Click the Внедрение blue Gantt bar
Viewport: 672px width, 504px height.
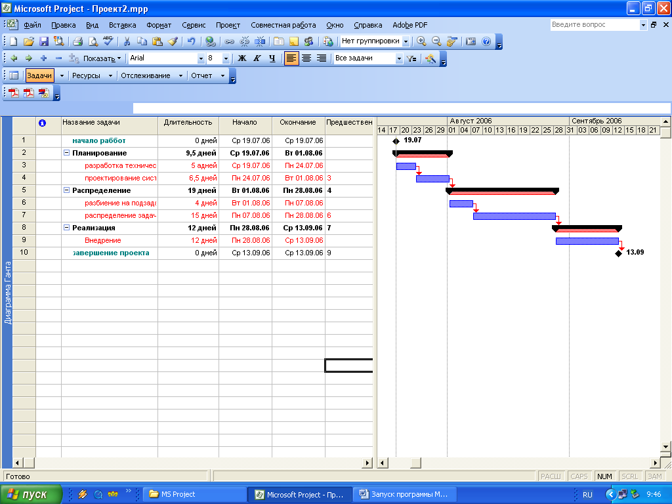point(587,241)
